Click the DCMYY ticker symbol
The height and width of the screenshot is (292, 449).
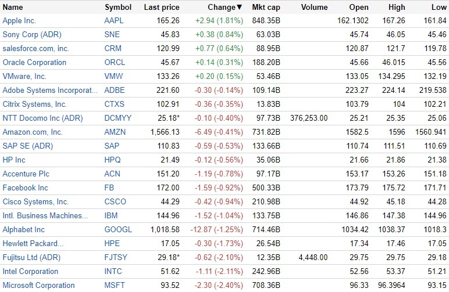tap(117, 118)
